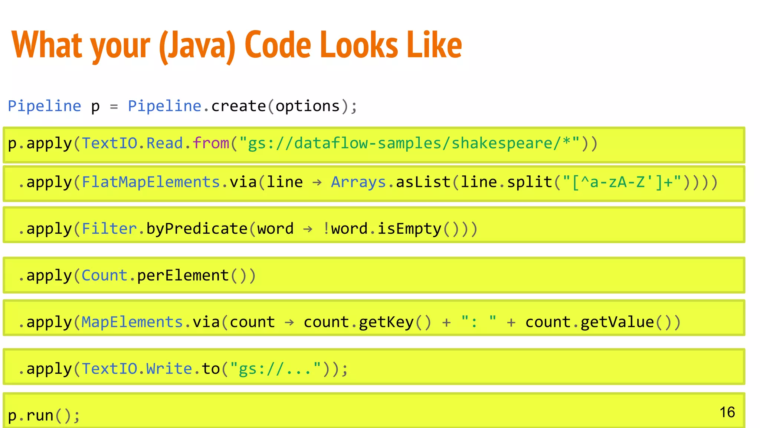Click the "gs://..." output string
Viewport: 760px width, 428px height.
click(x=276, y=369)
